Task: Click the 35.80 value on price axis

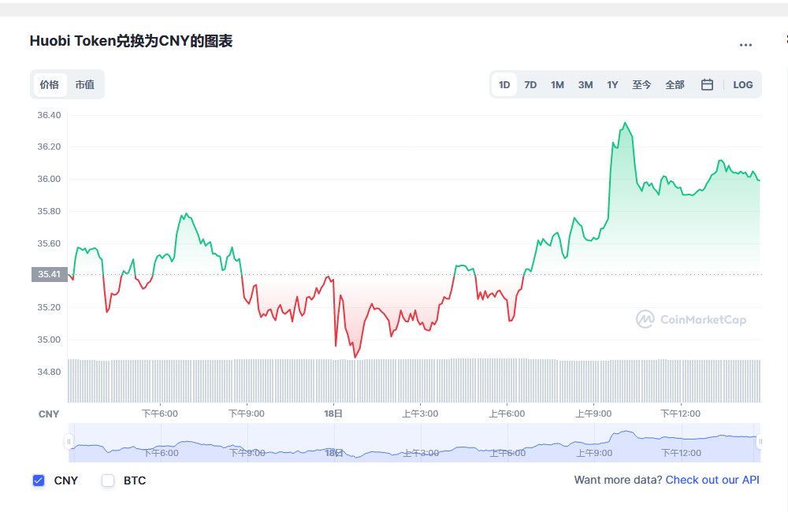Action: click(49, 211)
